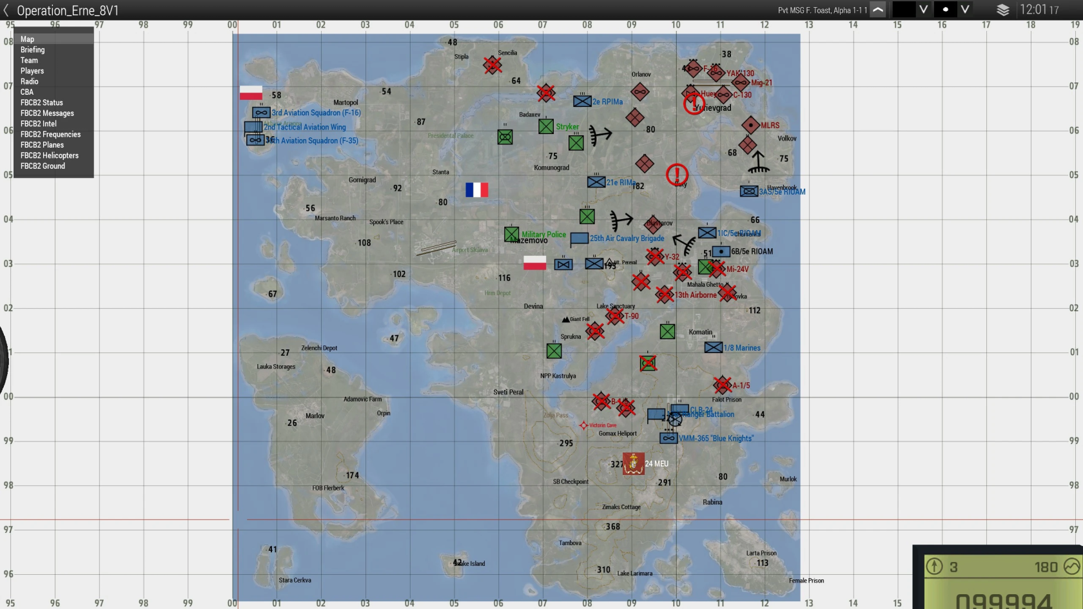Expand the chevron next to Alpha 1-1 1

(x=877, y=10)
